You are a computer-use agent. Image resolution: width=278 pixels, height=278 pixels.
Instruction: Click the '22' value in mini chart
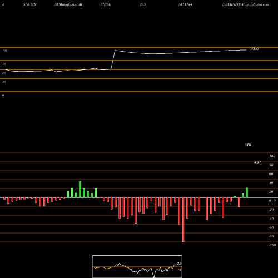(179, 264)
